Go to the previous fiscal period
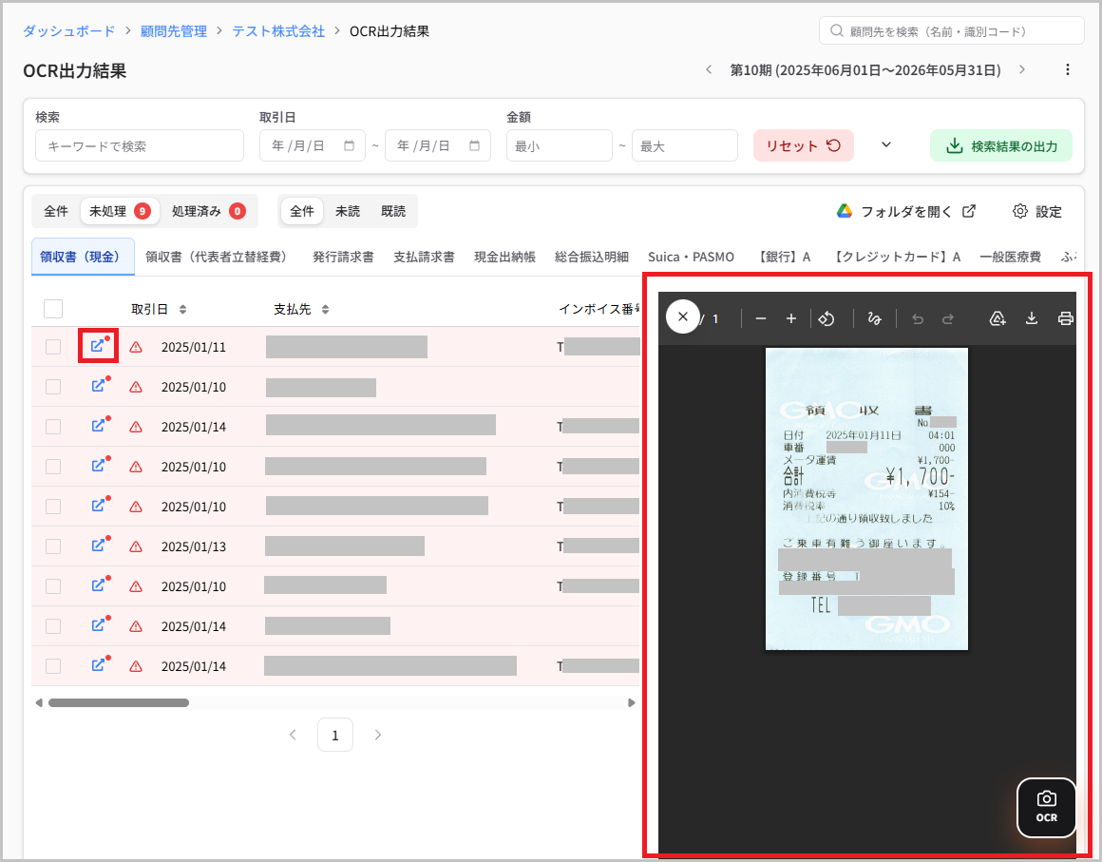The width and height of the screenshot is (1102, 862). pyautogui.click(x=709, y=69)
